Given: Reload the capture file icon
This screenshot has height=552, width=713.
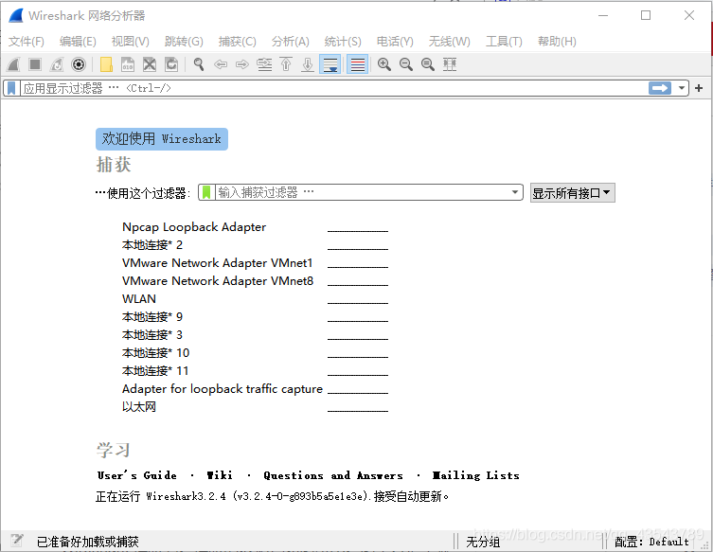Looking at the screenshot, I should tap(171, 64).
